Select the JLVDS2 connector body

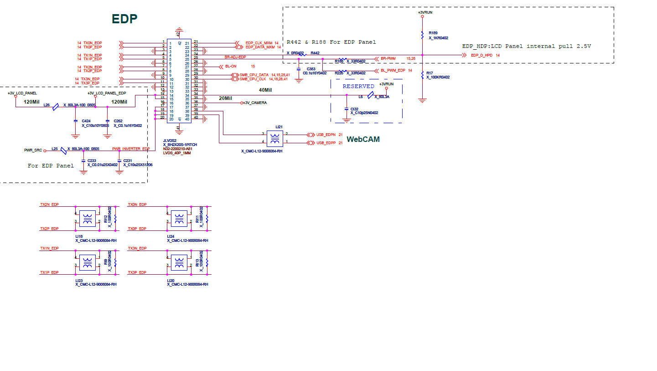point(179,80)
